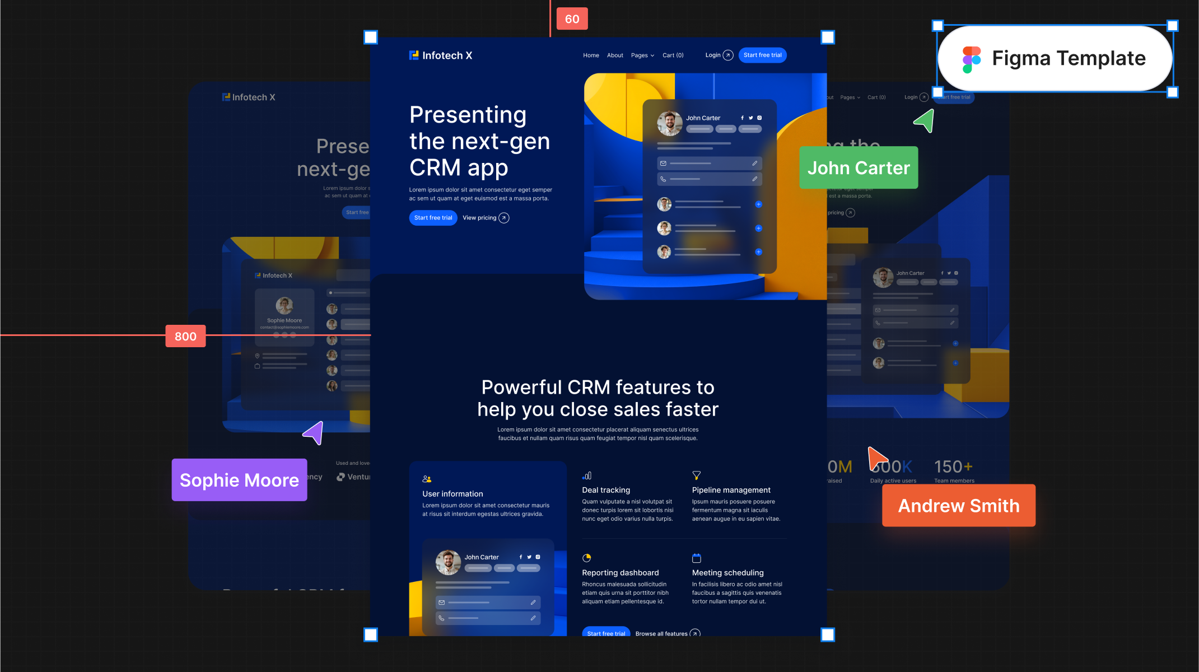Click the Figma logo icon in template badge

970,57
